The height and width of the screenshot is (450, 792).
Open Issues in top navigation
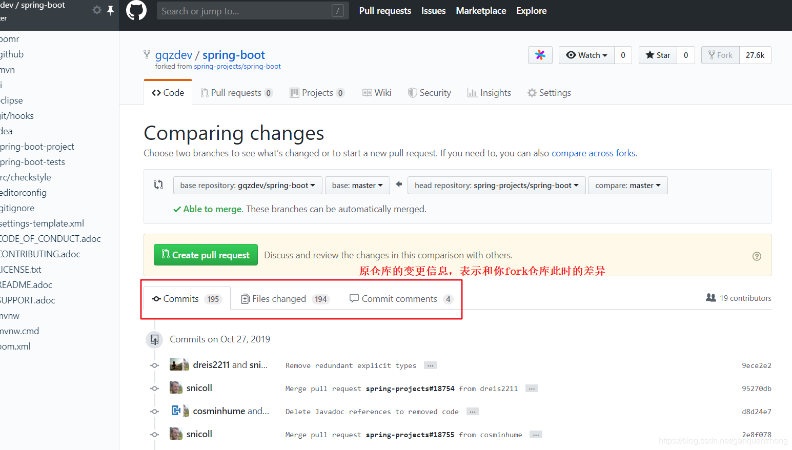coord(433,11)
